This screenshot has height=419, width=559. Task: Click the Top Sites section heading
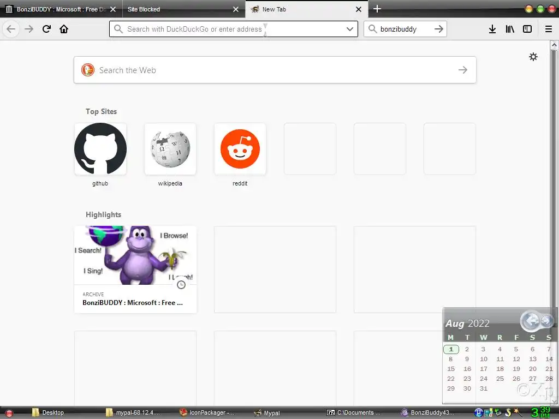[101, 111]
